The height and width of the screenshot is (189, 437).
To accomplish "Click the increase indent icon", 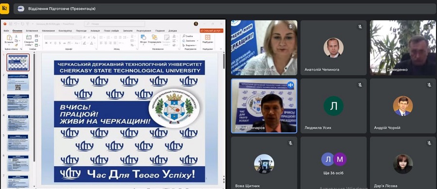I will click(x=120, y=37).
